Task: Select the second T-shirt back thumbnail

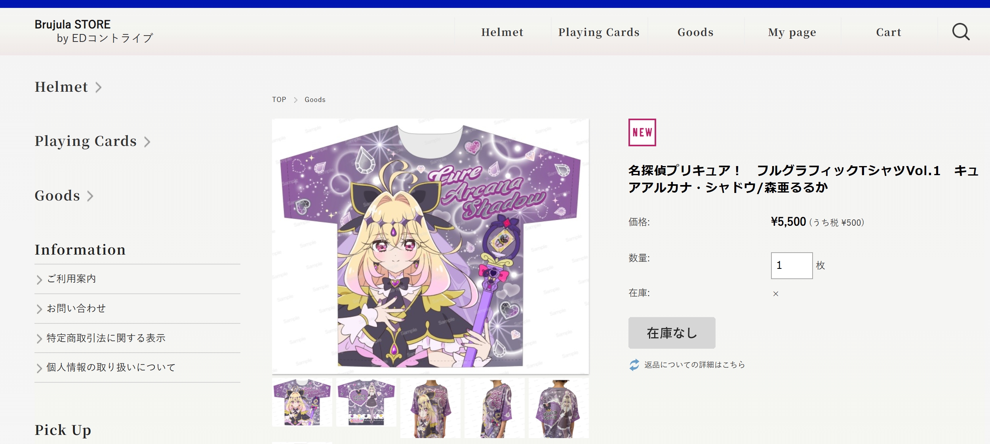Action: pos(366,402)
